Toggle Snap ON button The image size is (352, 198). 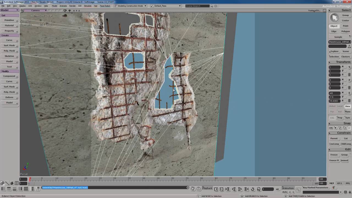(331, 128)
